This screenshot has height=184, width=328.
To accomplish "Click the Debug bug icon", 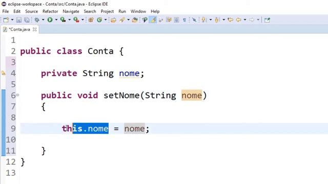I will 37,20.
